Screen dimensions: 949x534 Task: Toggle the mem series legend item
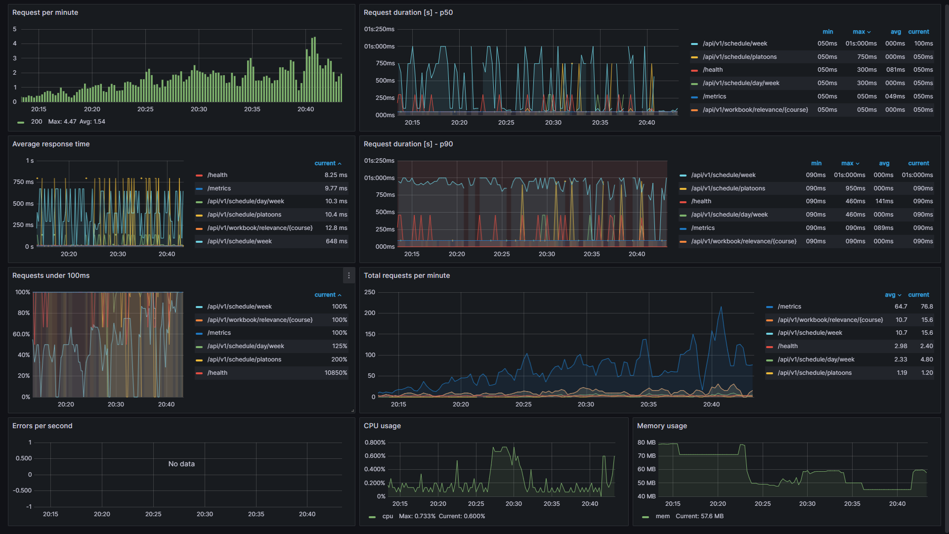pyautogui.click(x=662, y=517)
